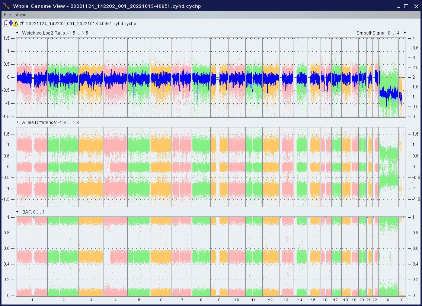Maximize the Whole Genome View window
The image size is (422, 306).
(x=406, y=6)
